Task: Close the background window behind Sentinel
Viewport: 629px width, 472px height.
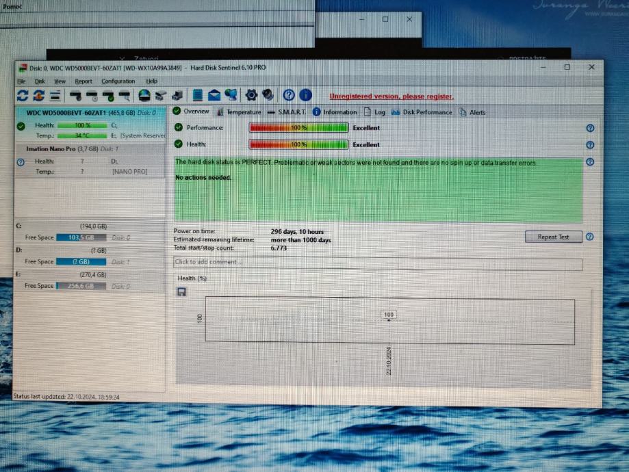Action: coord(409,19)
